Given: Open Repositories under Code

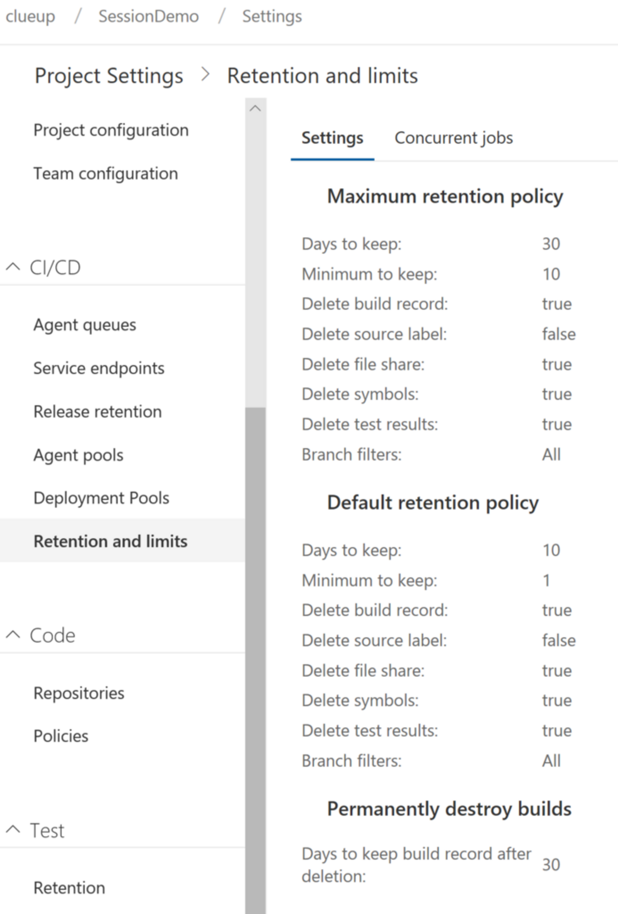Looking at the screenshot, I should tap(79, 693).
